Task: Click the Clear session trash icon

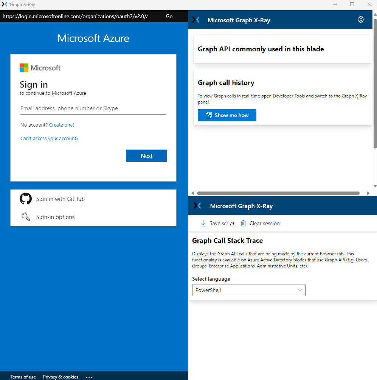Action: [243, 223]
